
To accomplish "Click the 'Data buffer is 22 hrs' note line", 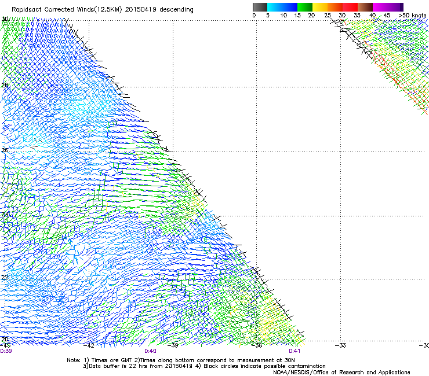I will coord(204,366).
